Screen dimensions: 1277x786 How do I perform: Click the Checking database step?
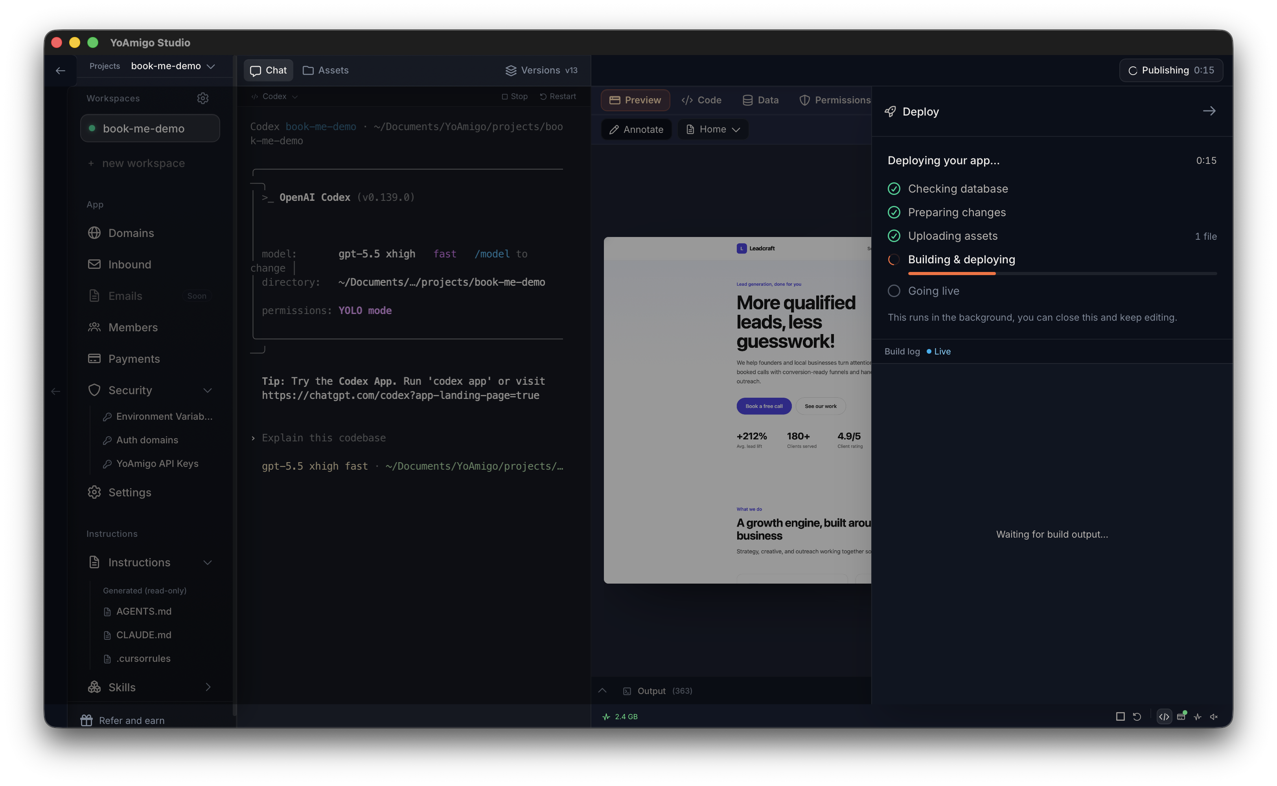[948, 189]
